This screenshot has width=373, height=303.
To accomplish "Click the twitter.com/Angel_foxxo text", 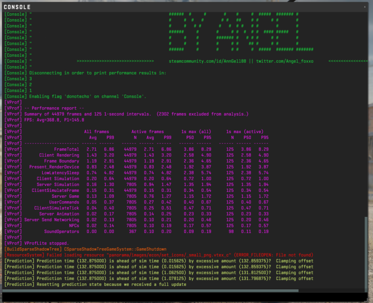I will pos(285,61).
